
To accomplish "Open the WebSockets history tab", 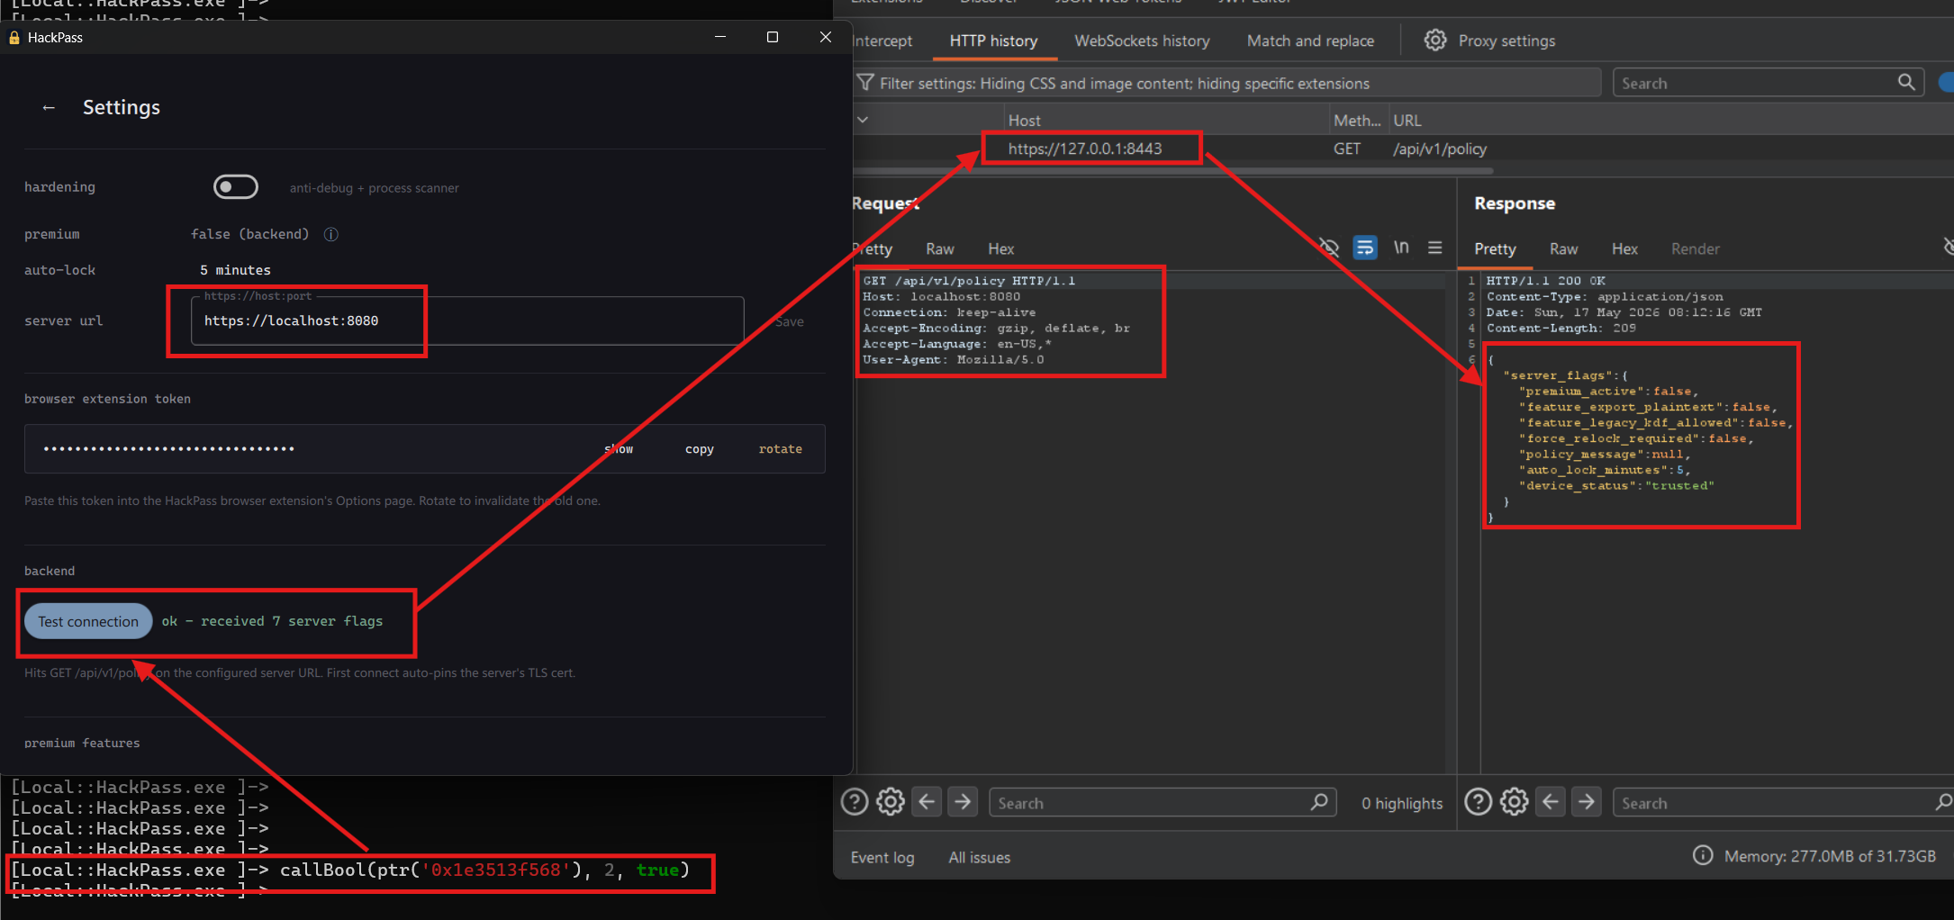I will (x=1142, y=41).
